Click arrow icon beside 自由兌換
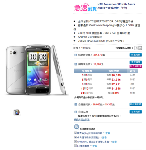Image resolution: width=146 pixels, height=150 pixels. point(76,112)
